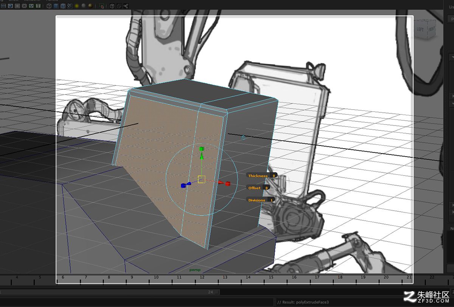Click the green Y-axis arrow of the manipulator
The height and width of the screenshot is (307, 454).
[202, 156]
